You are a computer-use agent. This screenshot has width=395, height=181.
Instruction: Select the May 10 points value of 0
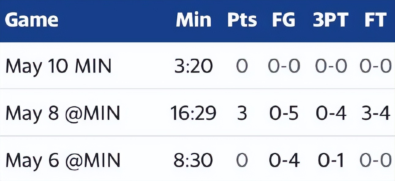(242, 66)
